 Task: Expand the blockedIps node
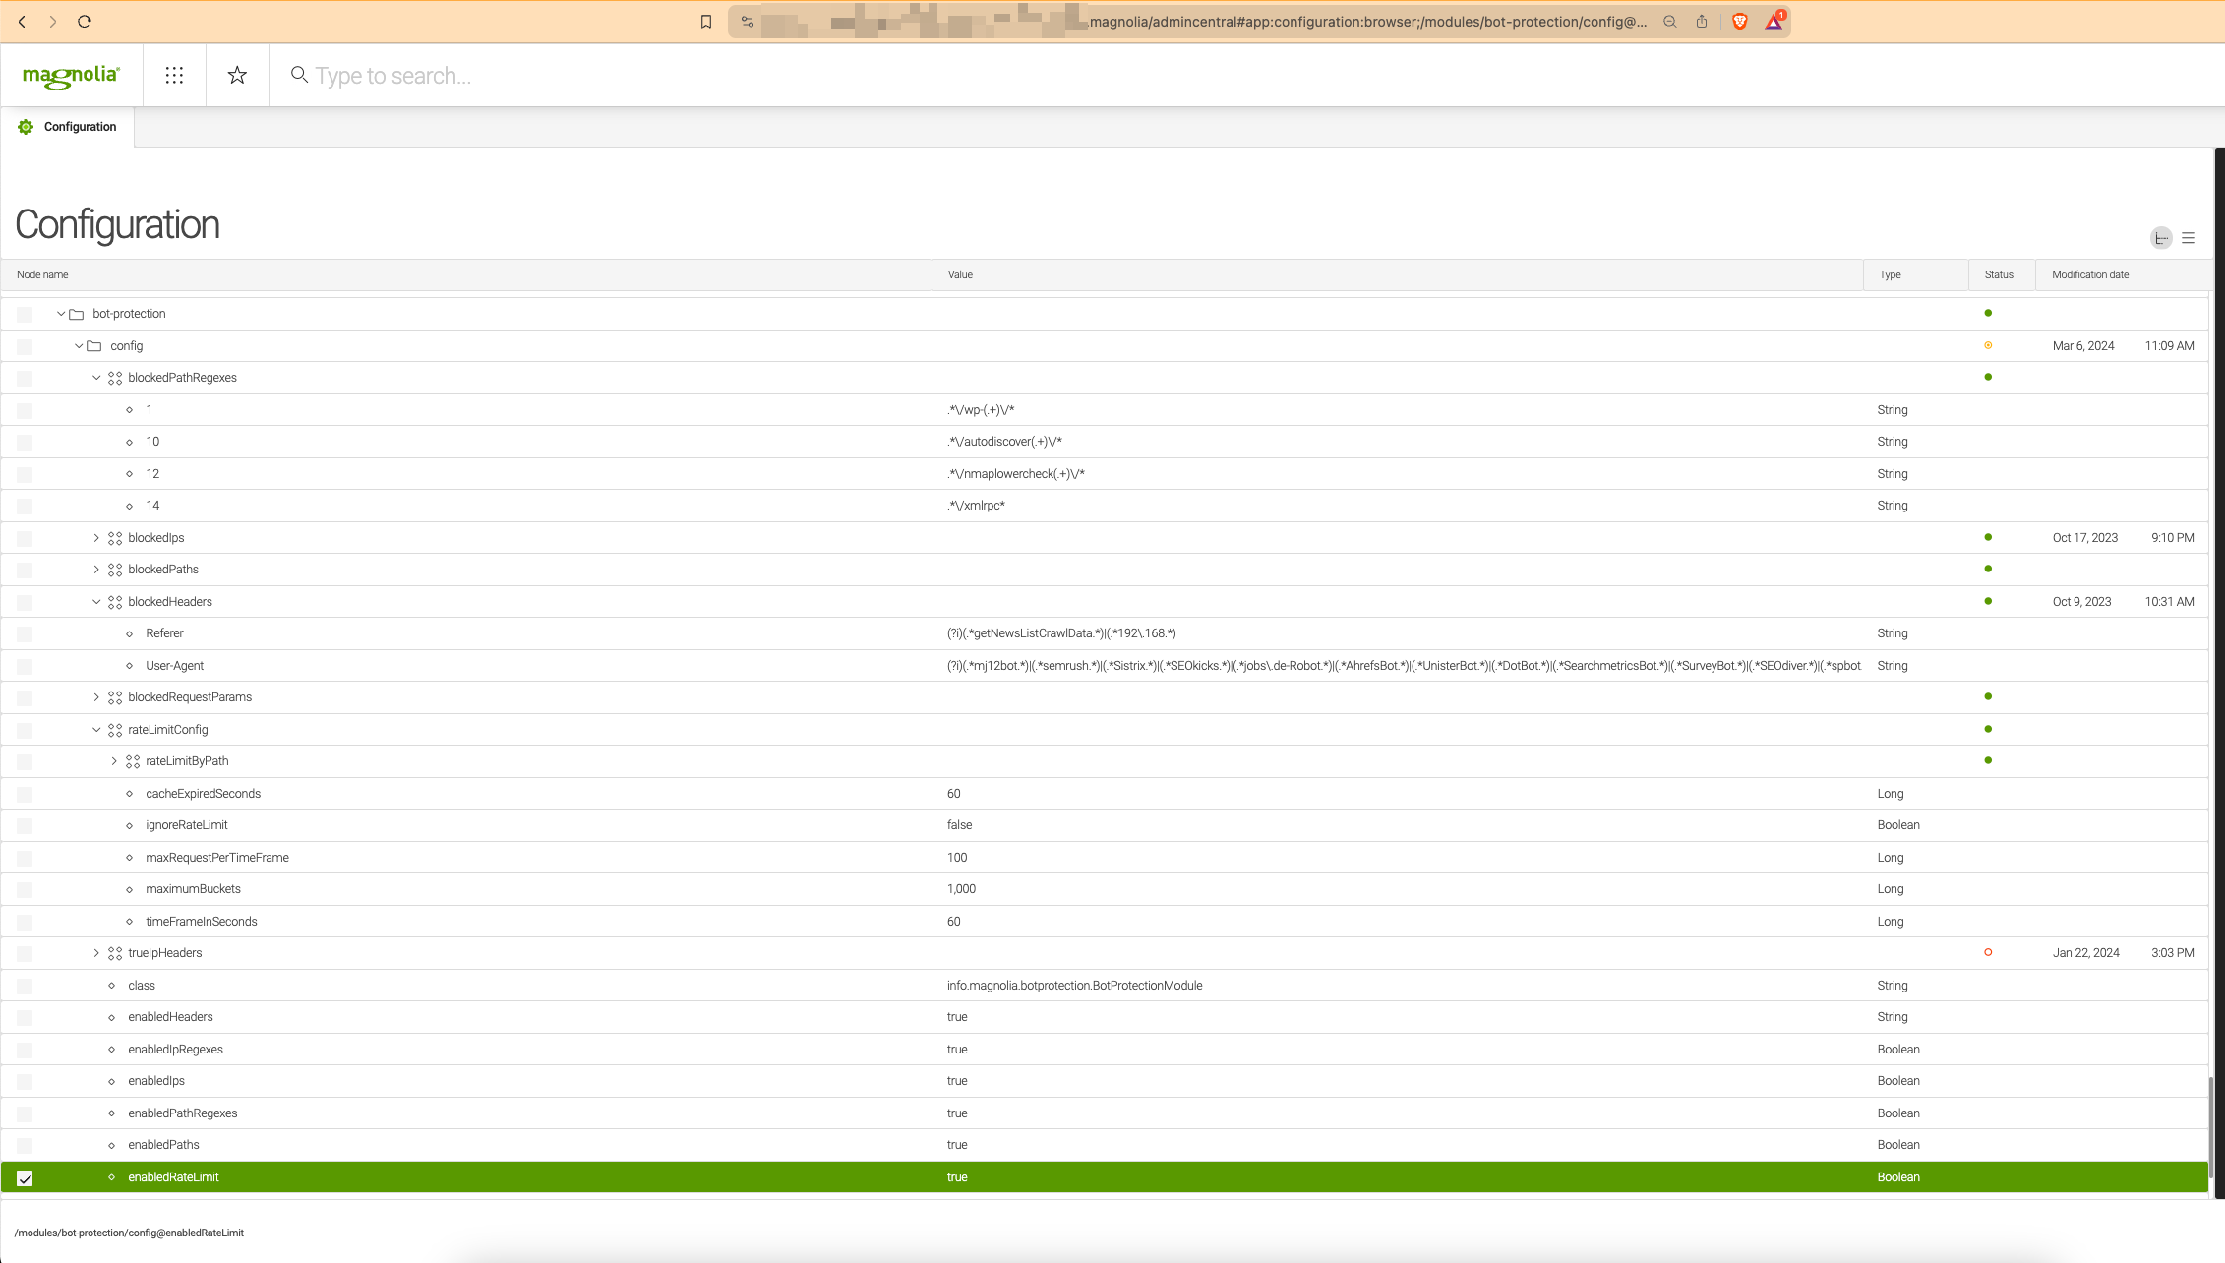pyautogui.click(x=96, y=538)
